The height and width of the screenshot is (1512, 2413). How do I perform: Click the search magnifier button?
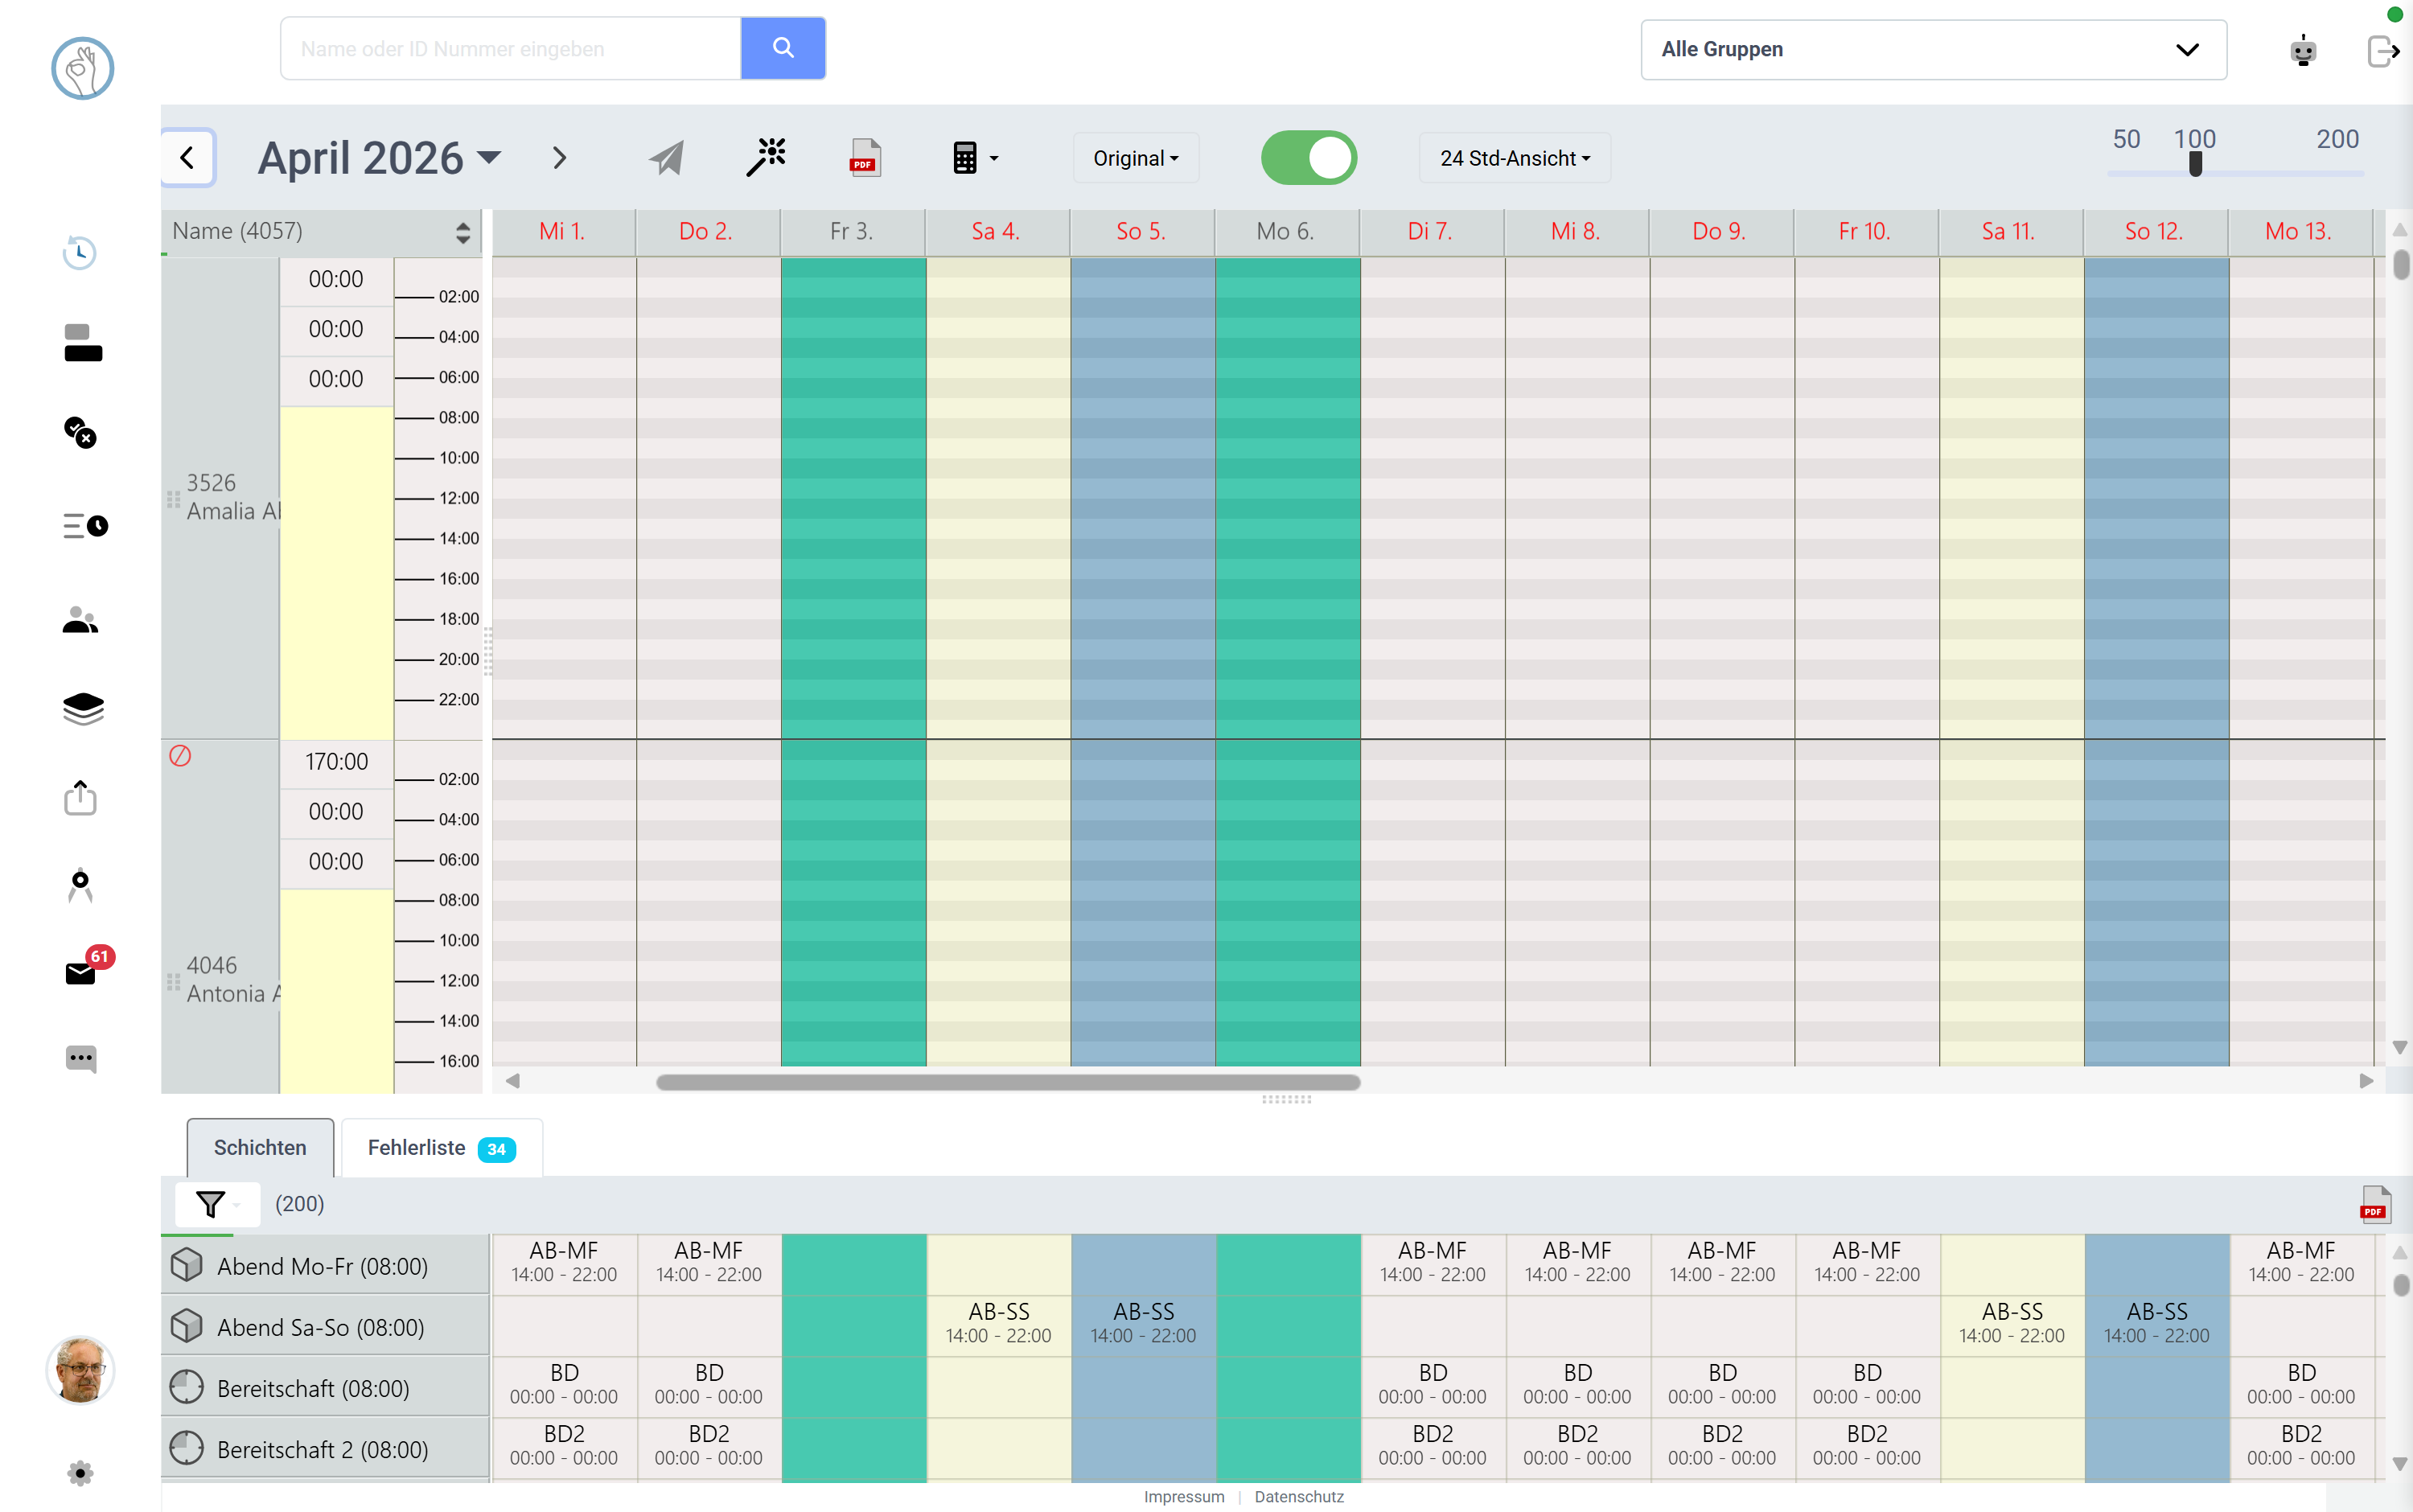click(x=783, y=48)
